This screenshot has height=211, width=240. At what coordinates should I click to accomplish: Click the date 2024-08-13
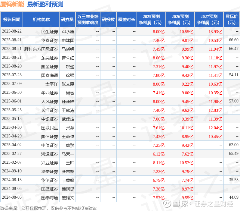[12, 180]
